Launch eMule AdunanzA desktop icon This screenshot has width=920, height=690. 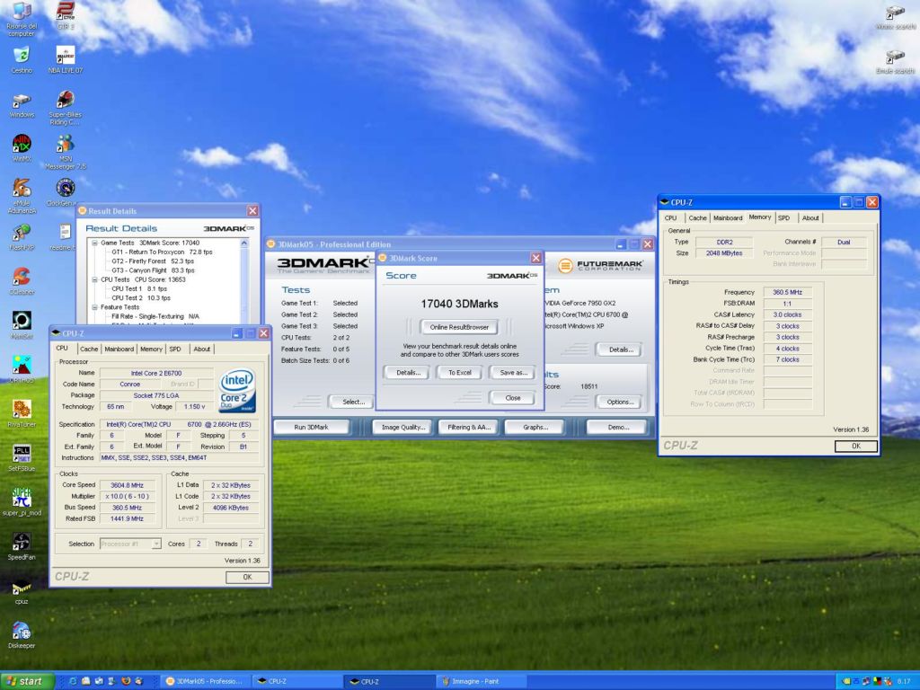click(x=22, y=196)
